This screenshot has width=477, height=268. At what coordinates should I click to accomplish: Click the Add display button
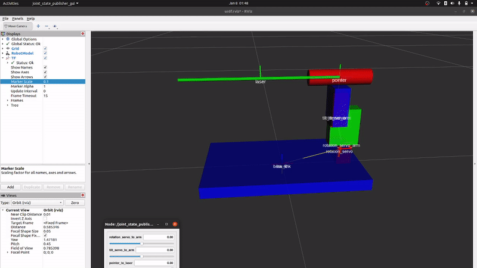click(10, 187)
